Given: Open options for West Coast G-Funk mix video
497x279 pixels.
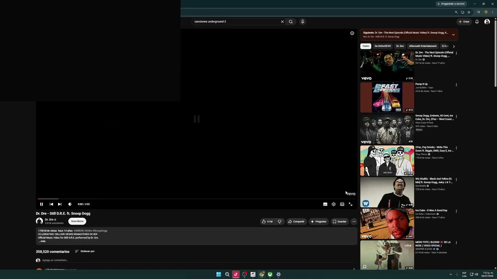Looking at the screenshot, I should pos(456,116).
